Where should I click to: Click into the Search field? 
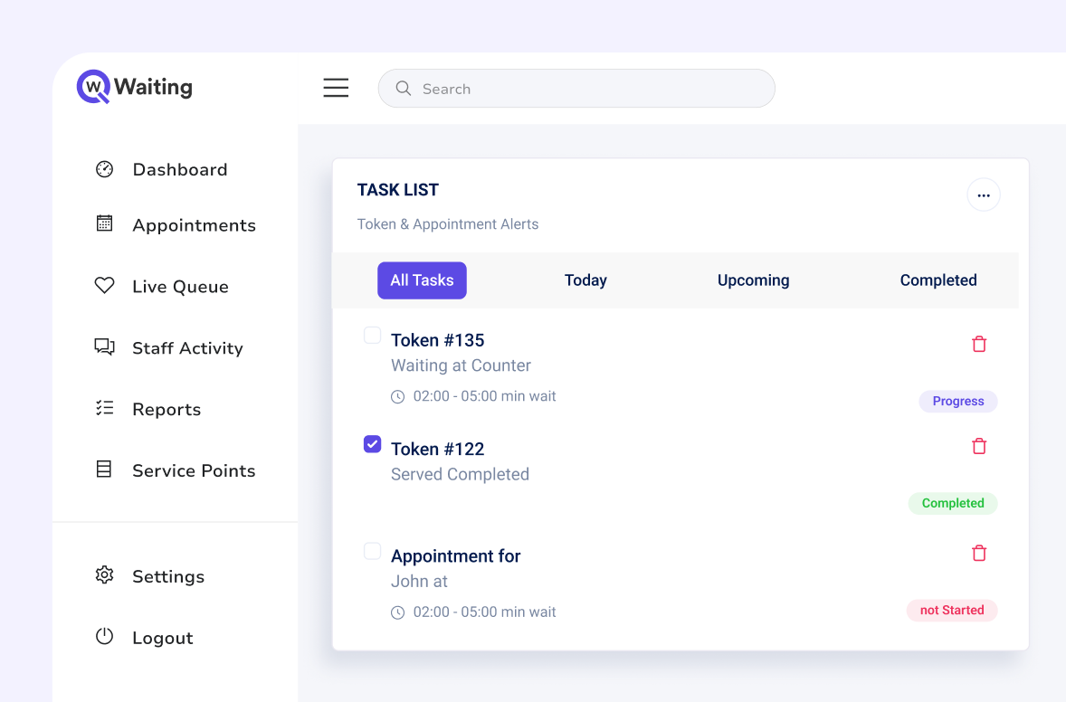(x=588, y=89)
